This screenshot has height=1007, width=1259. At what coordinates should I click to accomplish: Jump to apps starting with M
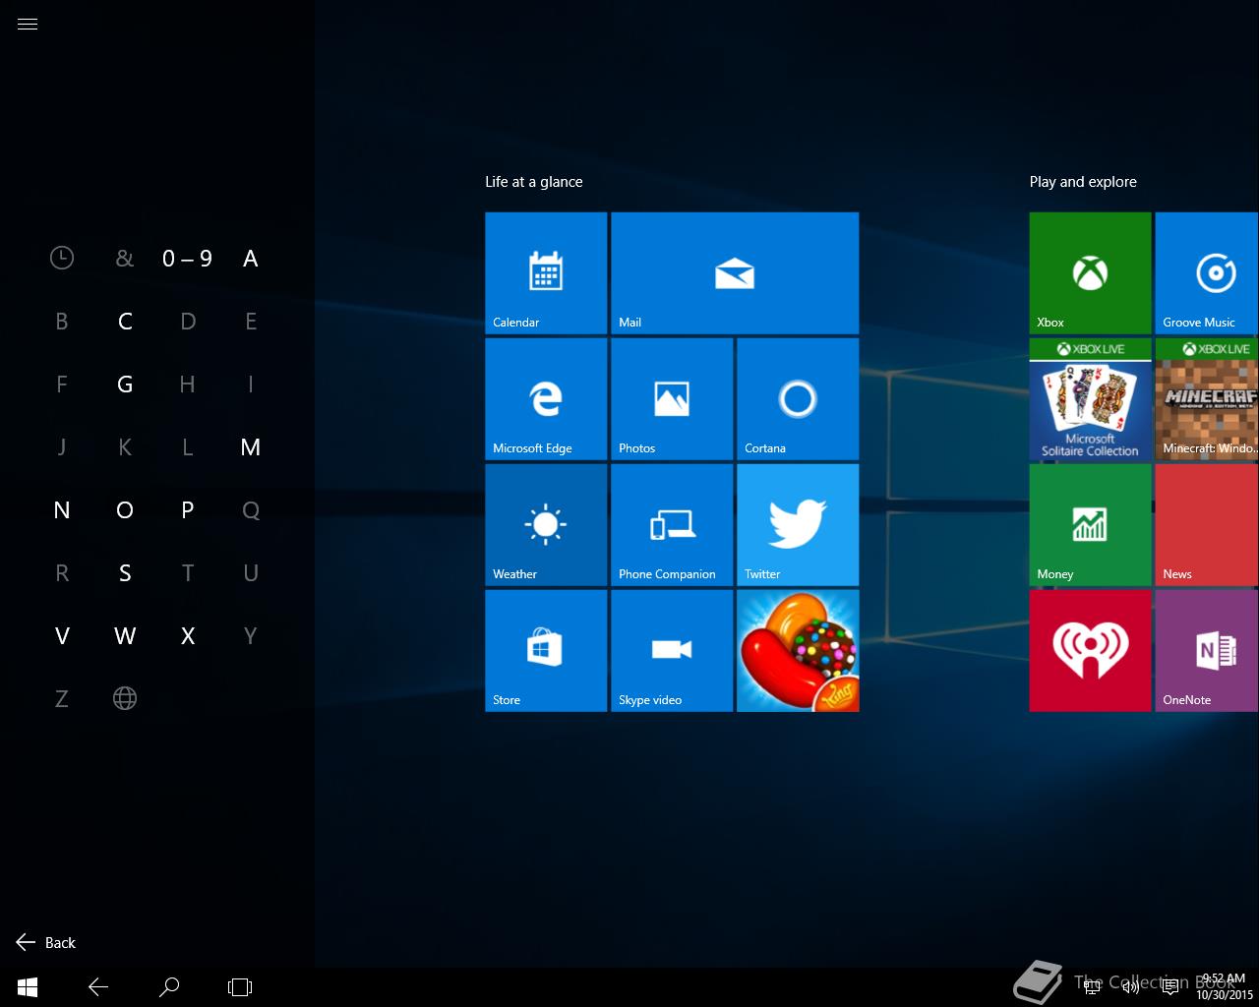point(251,447)
